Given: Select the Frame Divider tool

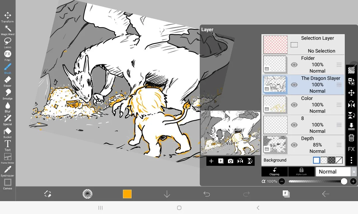Looking at the screenshot, I should 8,158.
